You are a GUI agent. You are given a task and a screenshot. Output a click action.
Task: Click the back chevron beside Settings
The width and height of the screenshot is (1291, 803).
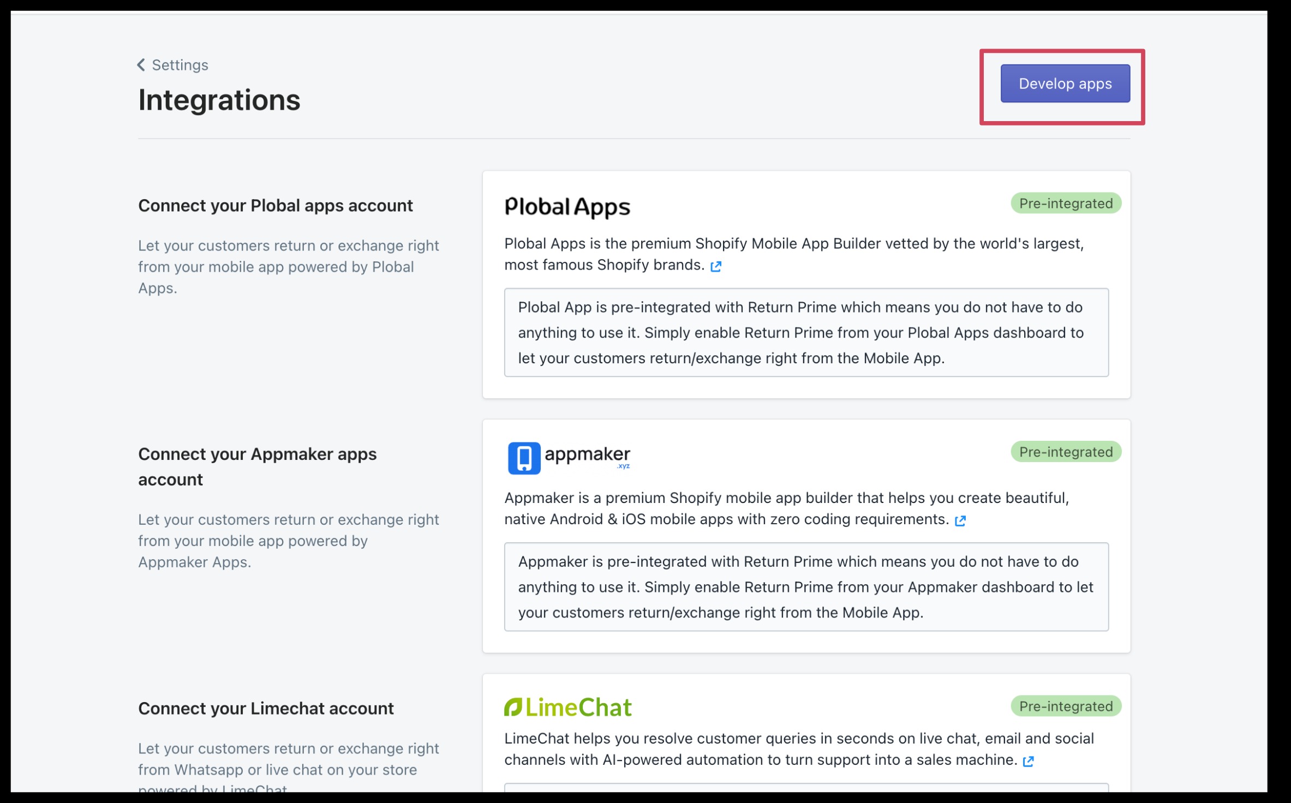click(x=141, y=65)
